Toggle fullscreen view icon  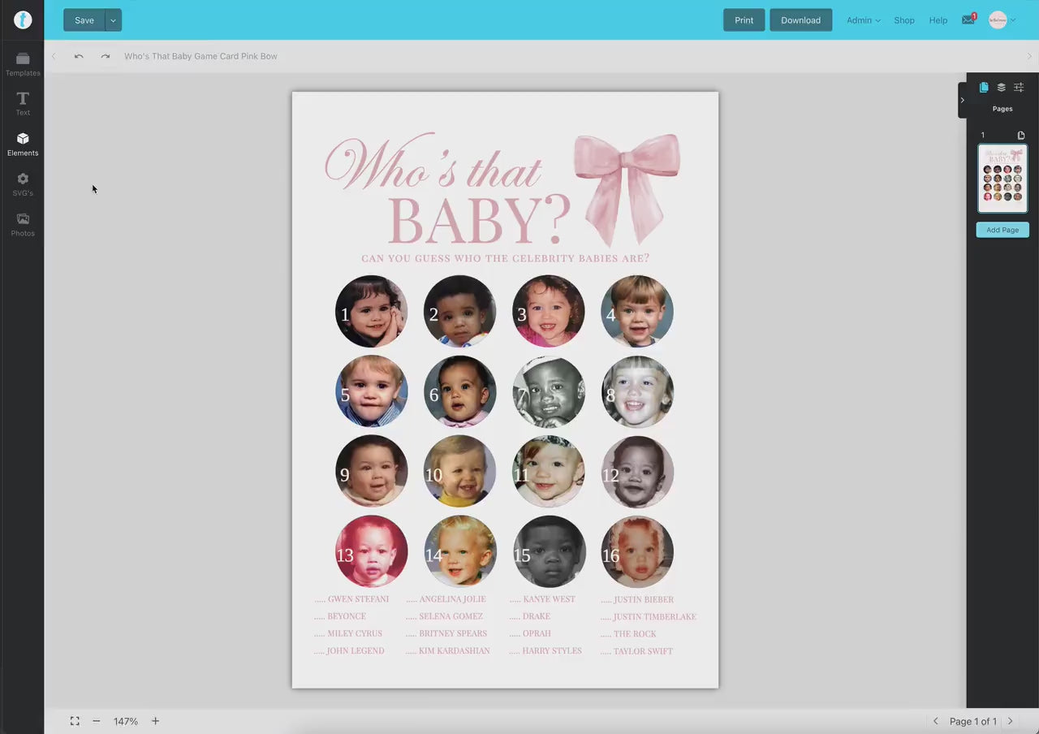click(x=75, y=721)
